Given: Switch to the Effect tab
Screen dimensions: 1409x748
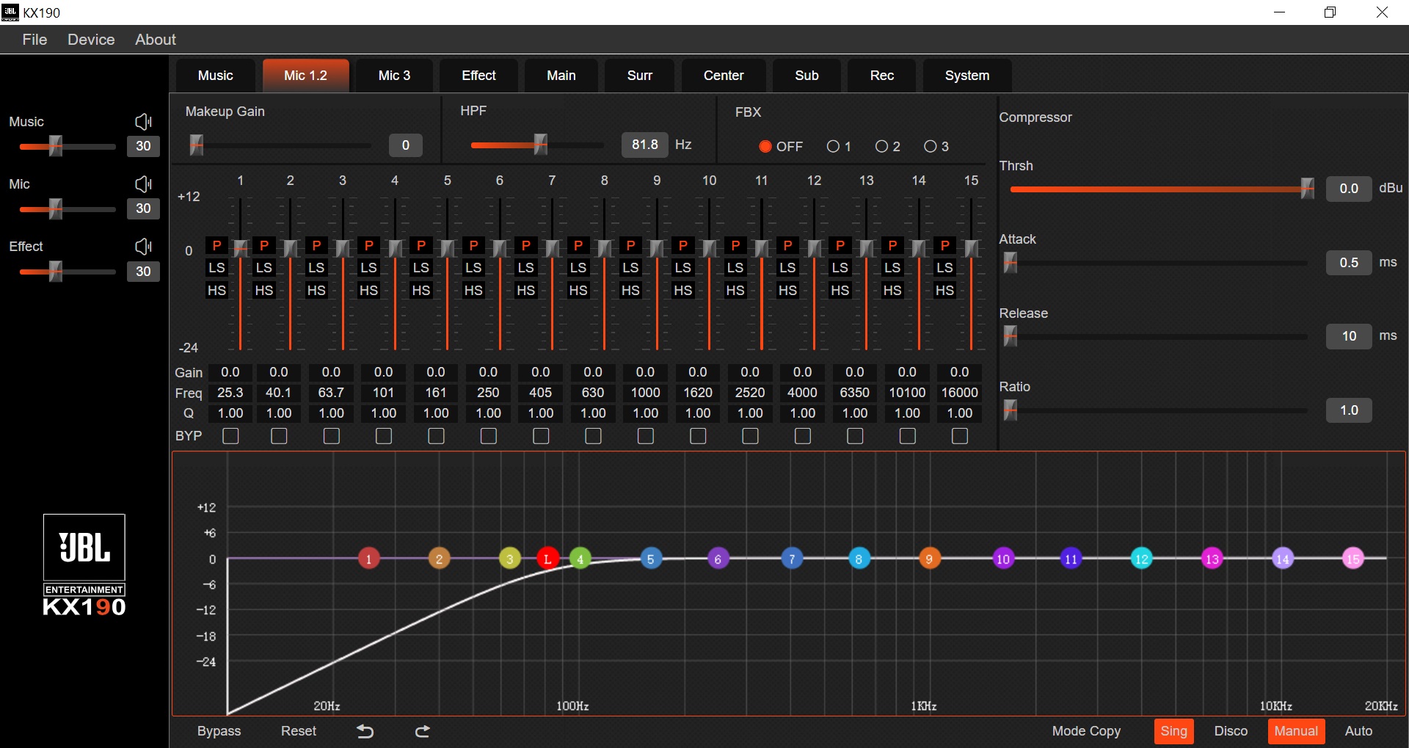Looking at the screenshot, I should tap(478, 76).
